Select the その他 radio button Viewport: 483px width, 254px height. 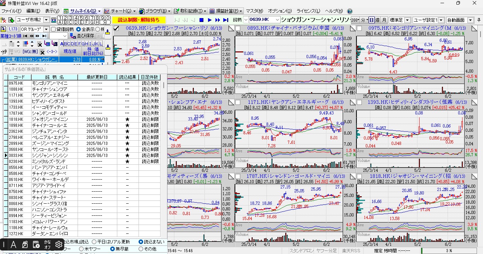[141, 249]
